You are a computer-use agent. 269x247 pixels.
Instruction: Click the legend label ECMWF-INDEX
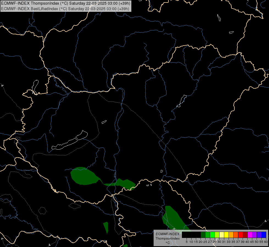click(x=167, y=234)
